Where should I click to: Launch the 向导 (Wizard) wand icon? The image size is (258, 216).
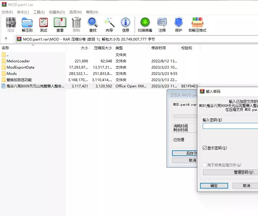(x=109, y=24)
